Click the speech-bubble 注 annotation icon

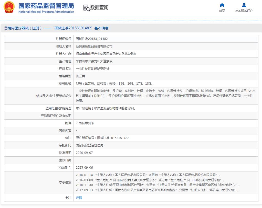[67, 198]
